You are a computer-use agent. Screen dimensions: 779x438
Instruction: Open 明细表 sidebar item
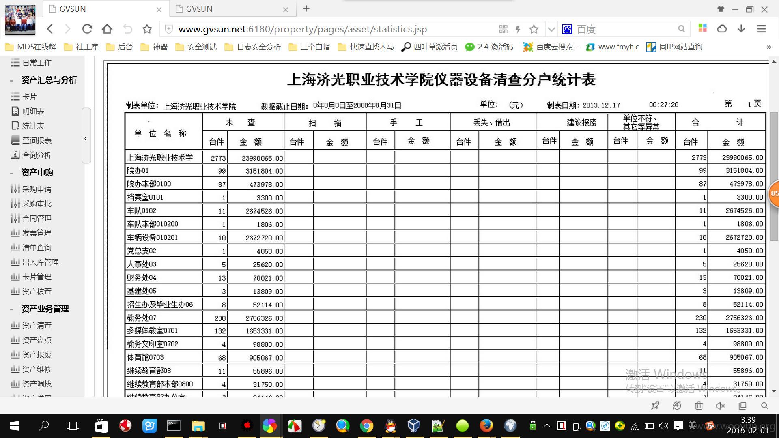pyautogui.click(x=28, y=112)
